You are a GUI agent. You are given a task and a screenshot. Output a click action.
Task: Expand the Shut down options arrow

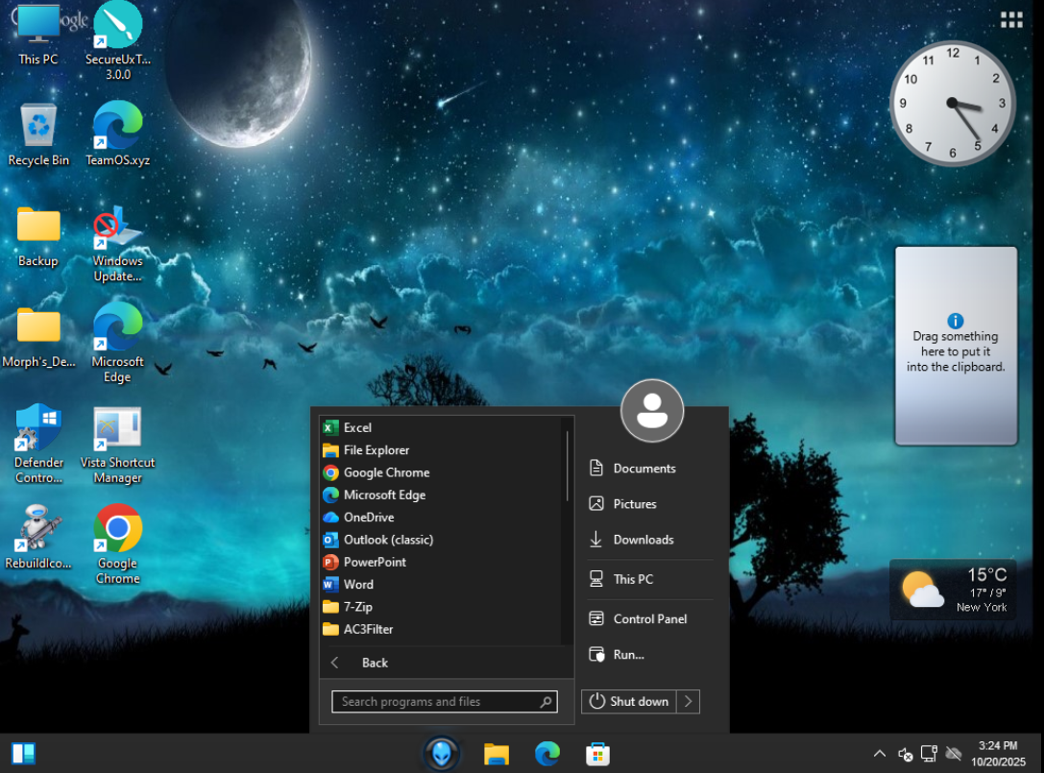689,702
